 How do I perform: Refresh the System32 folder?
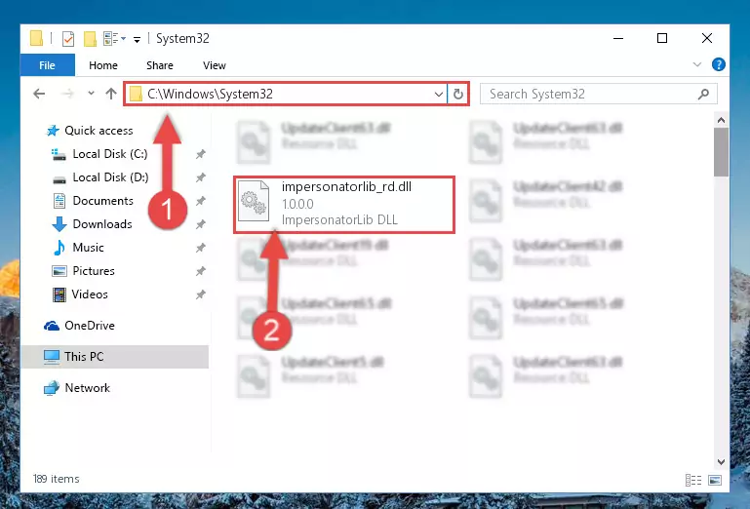(458, 95)
